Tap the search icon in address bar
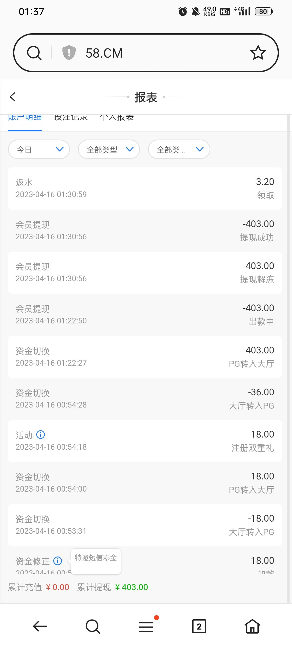Image resolution: width=292 pixels, height=649 pixels. [x=34, y=53]
